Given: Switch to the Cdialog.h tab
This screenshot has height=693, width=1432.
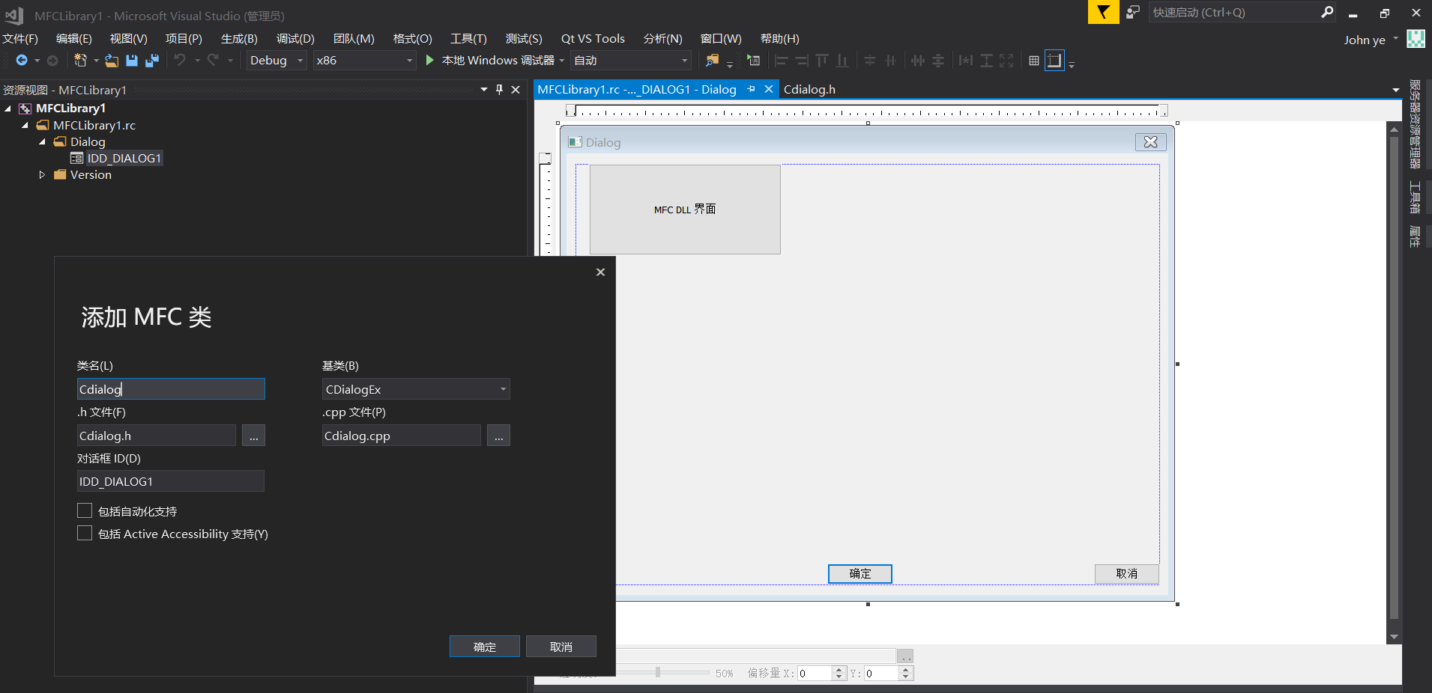Looking at the screenshot, I should (x=809, y=90).
